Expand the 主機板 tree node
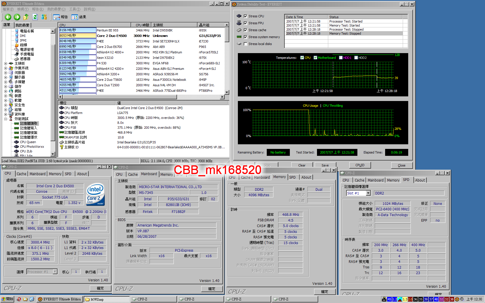The height and width of the screenshot is (303, 485). pos(5,63)
